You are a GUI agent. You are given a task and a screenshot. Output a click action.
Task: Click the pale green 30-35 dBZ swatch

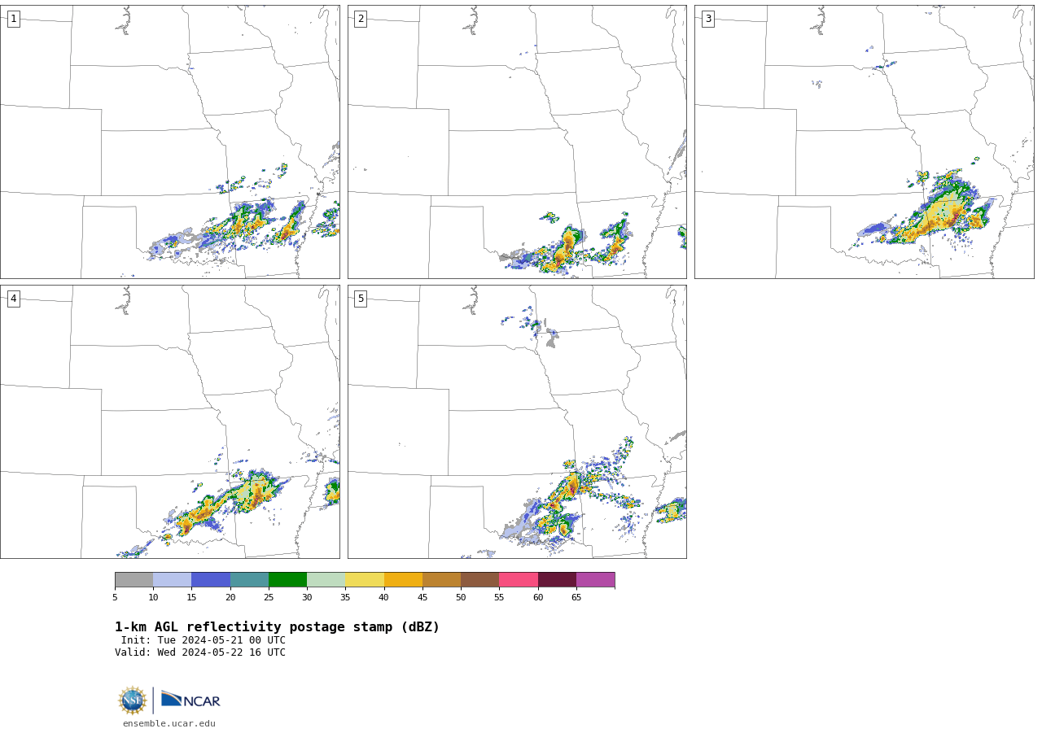[x=326, y=579]
